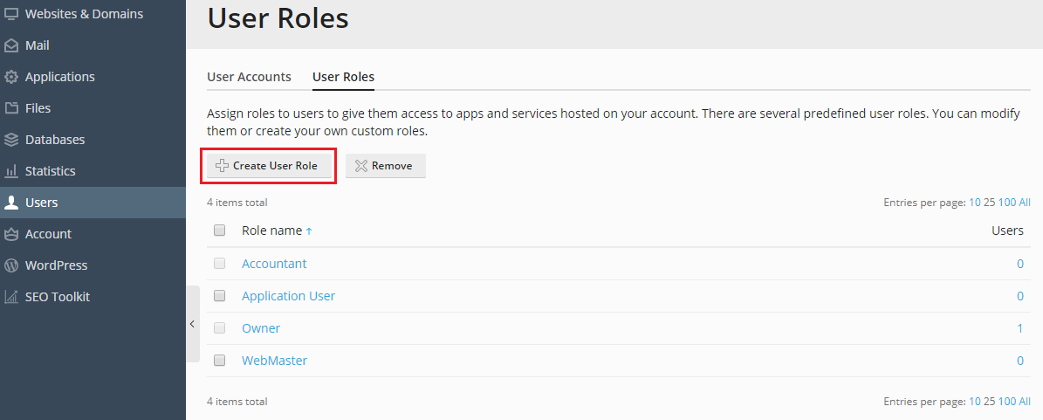This screenshot has width=1043, height=420.
Task: Open the Owner role's user count link
Action: [1020, 328]
